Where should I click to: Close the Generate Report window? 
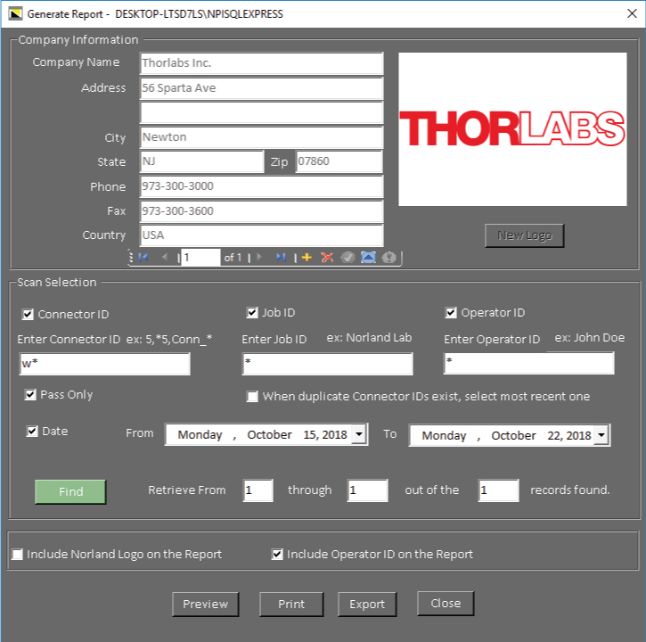pyautogui.click(x=632, y=13)
